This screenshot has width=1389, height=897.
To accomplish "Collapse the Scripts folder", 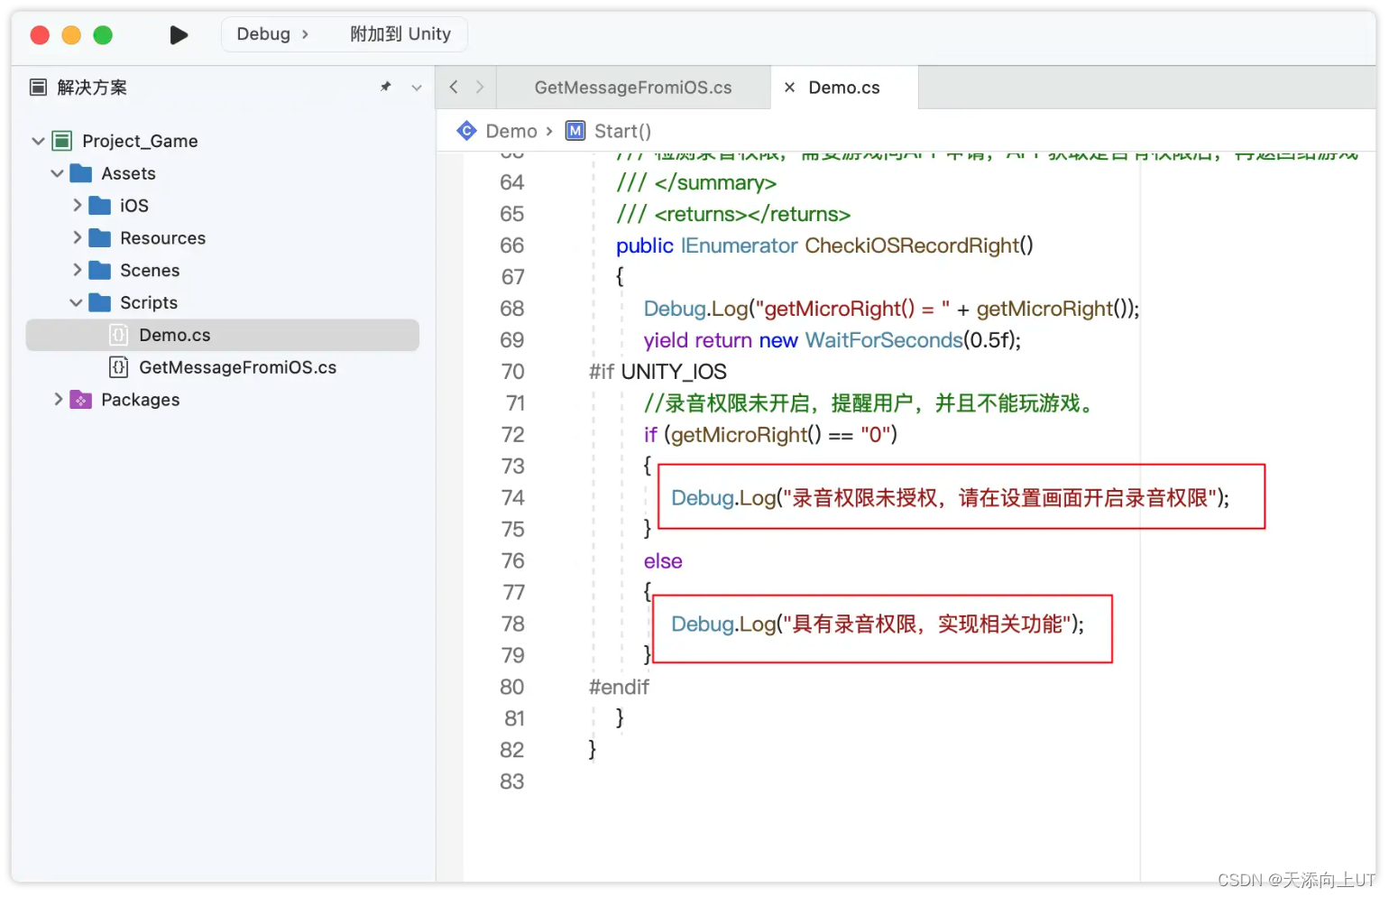I will pos(76,302).
